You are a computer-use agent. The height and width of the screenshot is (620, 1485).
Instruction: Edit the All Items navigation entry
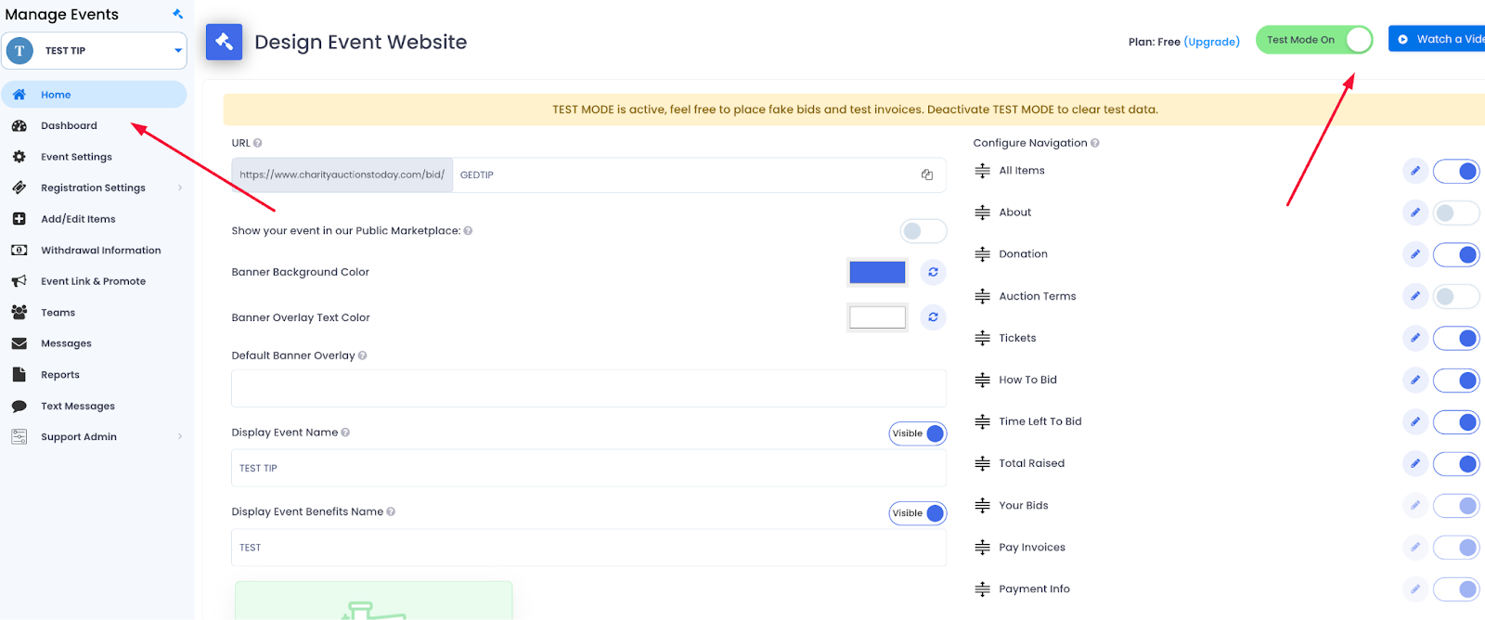1414,171
